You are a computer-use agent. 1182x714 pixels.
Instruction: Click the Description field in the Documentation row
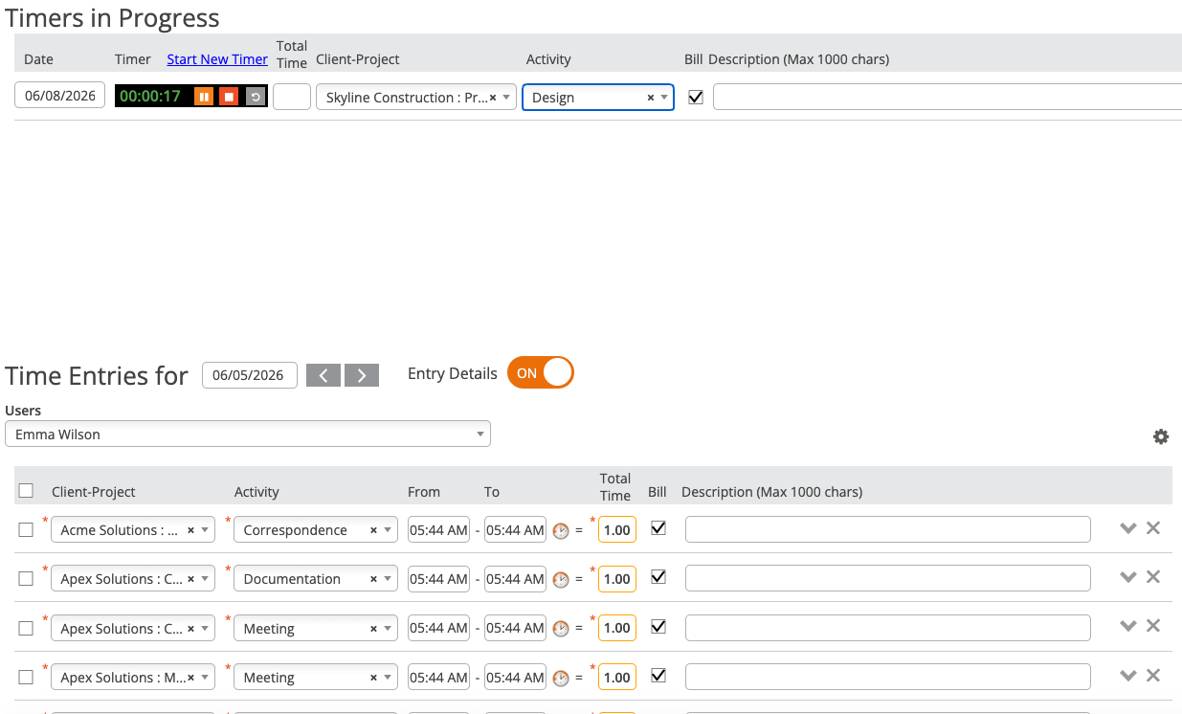click(888, 578)
